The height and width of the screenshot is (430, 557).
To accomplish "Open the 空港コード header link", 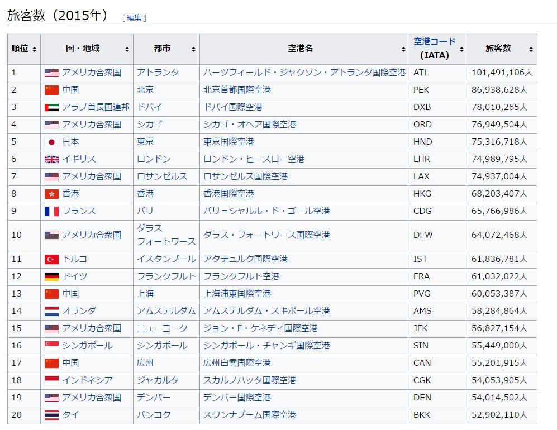I will click(435, 41).
